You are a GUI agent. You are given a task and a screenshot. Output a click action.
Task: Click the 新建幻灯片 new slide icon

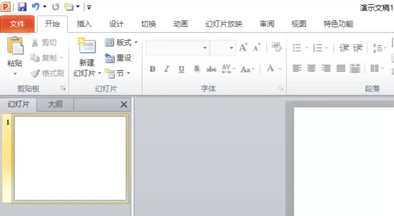click(x=87, y=45)
